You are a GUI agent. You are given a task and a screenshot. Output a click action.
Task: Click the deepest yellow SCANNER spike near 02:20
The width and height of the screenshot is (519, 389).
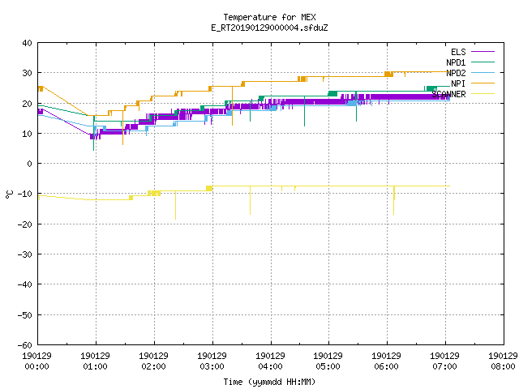pos(175,205)
